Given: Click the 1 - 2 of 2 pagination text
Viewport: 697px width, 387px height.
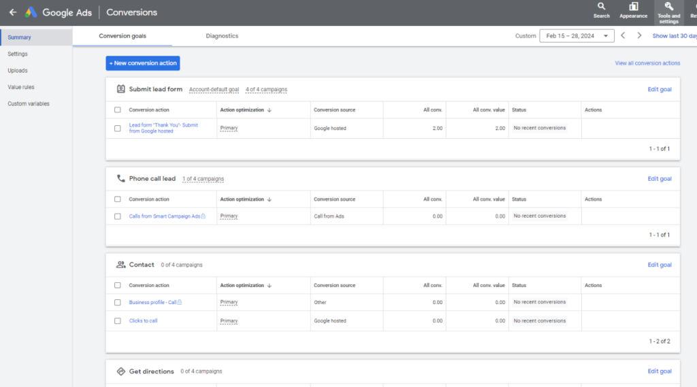Looking at the screenshot, I should coord(659,341).
